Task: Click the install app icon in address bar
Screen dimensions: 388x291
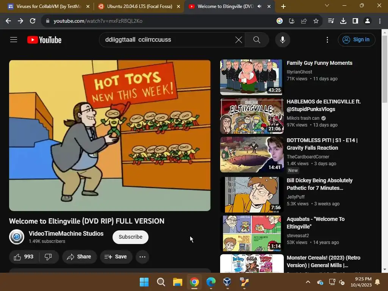Action: point(292,21)
